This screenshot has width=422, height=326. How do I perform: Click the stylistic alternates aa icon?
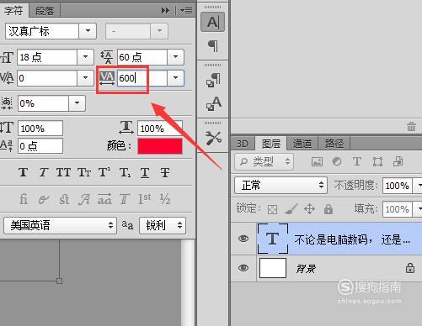tap(104, 199)
